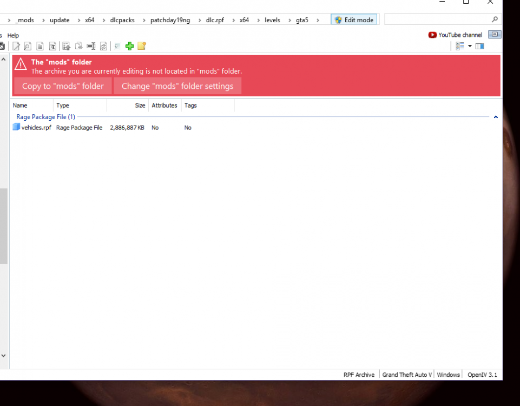This screenshot has height=406, width=520.
Task: Click the Rename field icon
Action: click(x=91, y=46)
